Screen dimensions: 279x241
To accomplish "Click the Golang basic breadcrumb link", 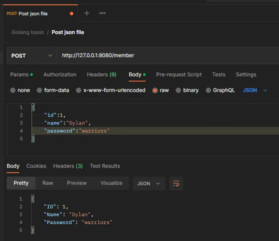I will (x=28, y=32).
